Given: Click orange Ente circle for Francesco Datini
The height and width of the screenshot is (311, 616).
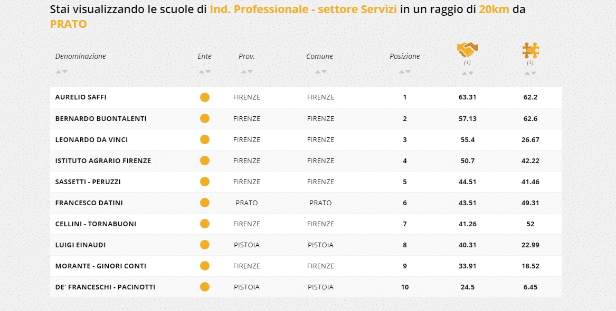Looking at the screenshot, I should [205, 203].
